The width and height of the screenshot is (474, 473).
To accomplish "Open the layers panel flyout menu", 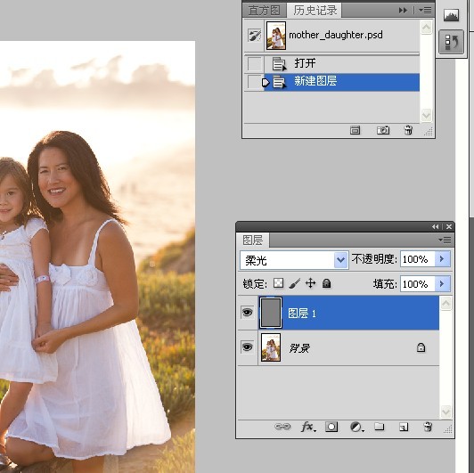I will [x=445, y=241].
